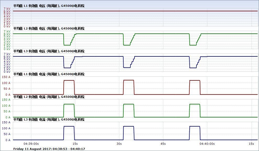Click 0 kV label on L3 voltage axis
The width and height of the screenshot is (259, 151).
(7, 72)
